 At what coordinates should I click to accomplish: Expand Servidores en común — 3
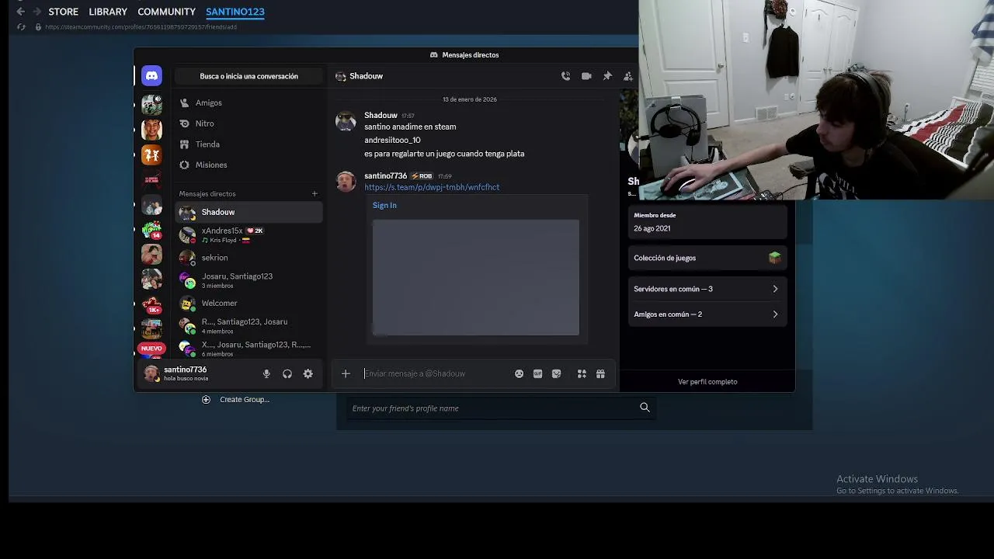coord(707,289)
